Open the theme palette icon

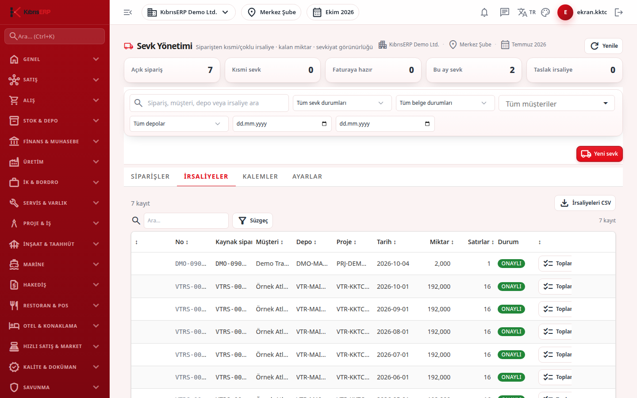(545, 12)
